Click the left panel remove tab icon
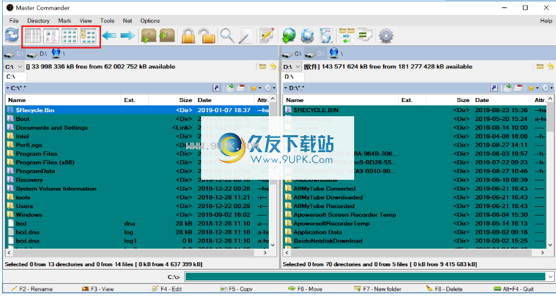Screen dimensions: 556x296 tap(241, 88)
